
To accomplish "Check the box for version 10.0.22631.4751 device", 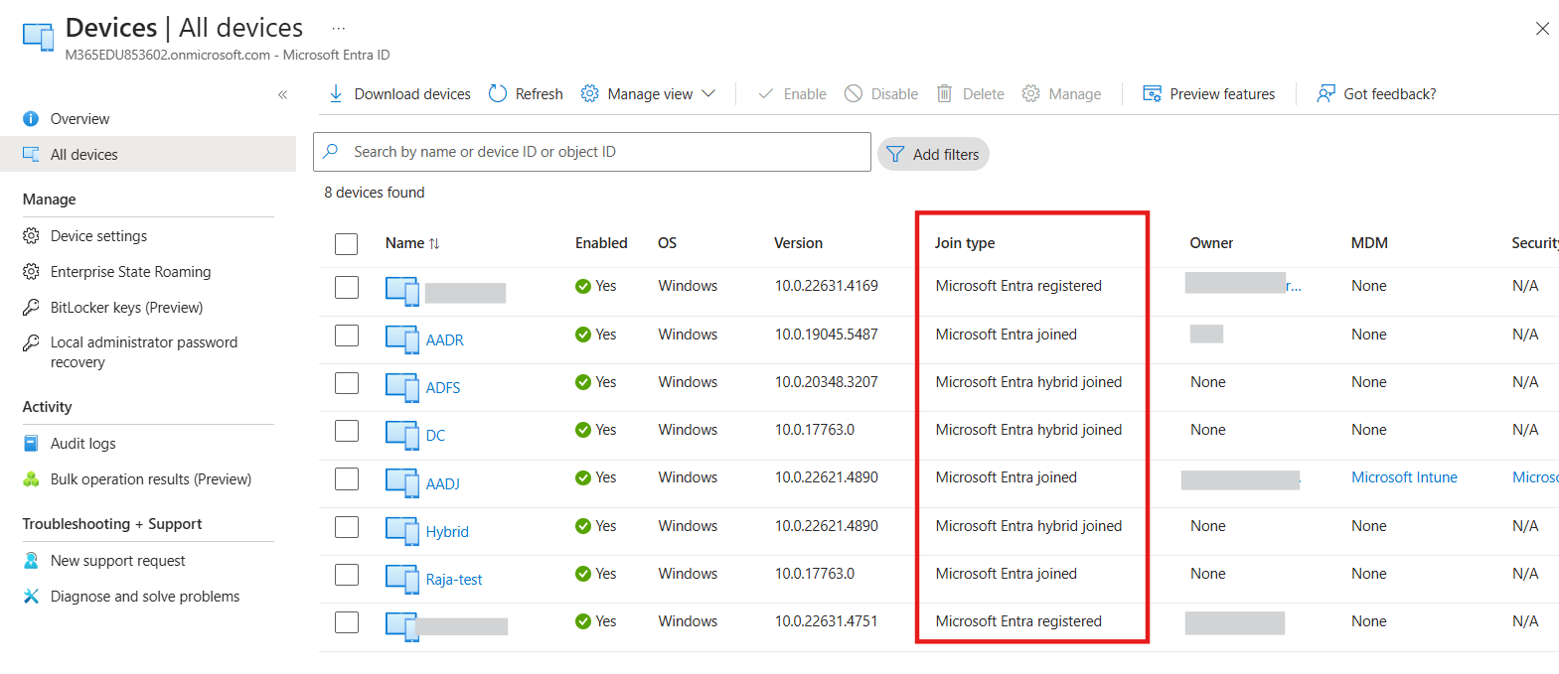I will coord(347,622).
